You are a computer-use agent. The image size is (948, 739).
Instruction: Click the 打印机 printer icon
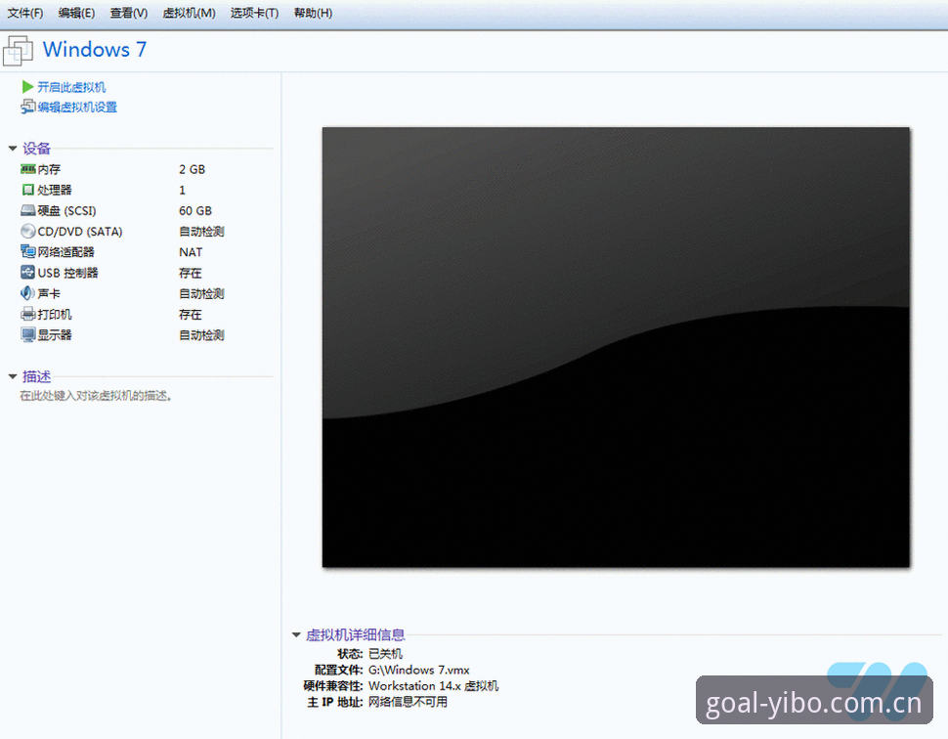coord(27,314)
